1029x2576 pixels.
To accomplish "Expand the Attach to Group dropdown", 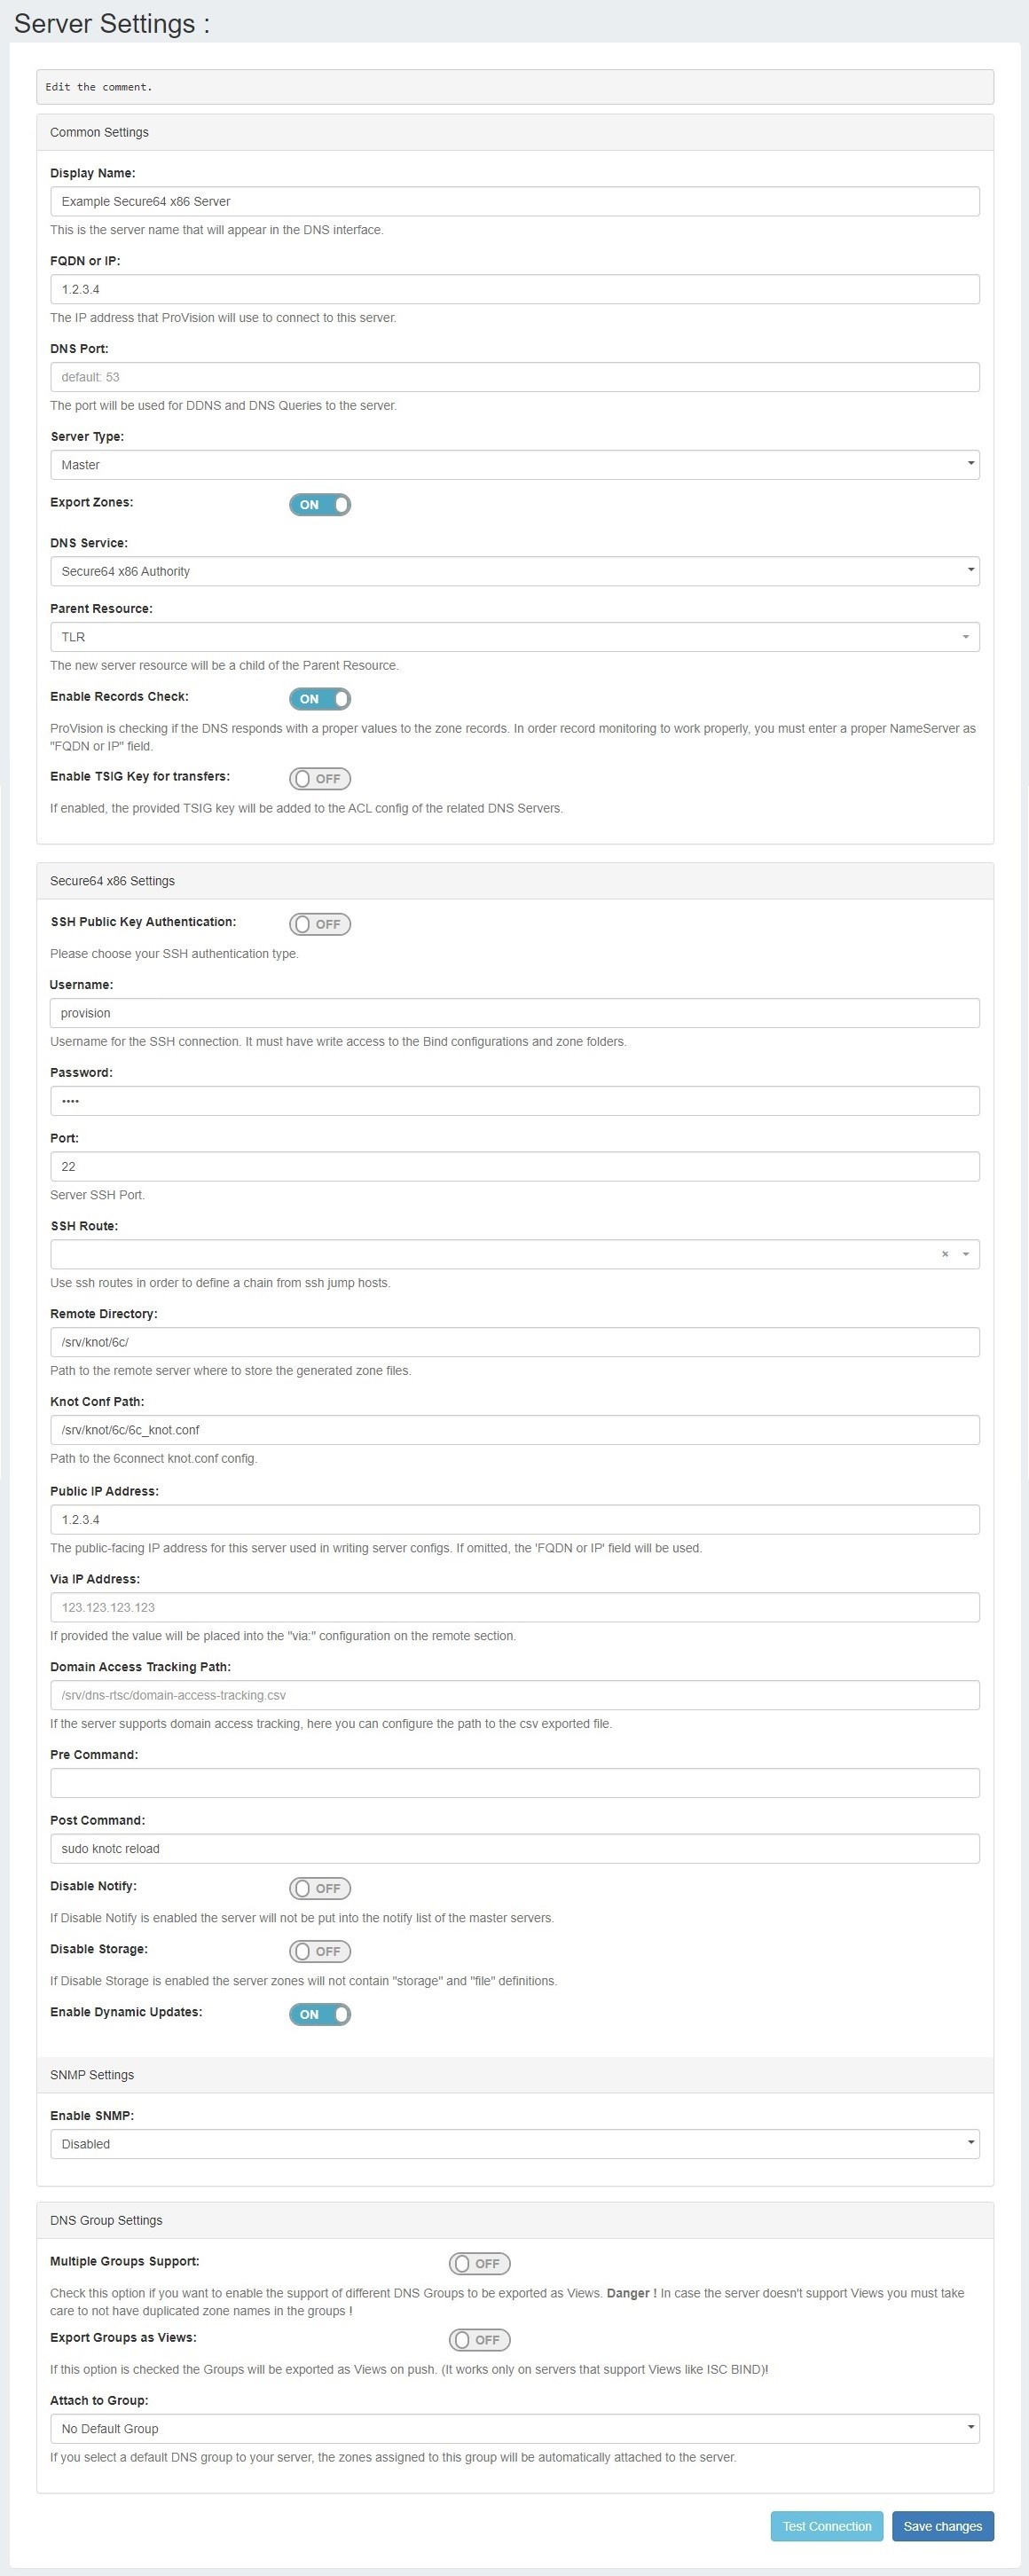I will pyautogui.click(x=514, y=2428).
